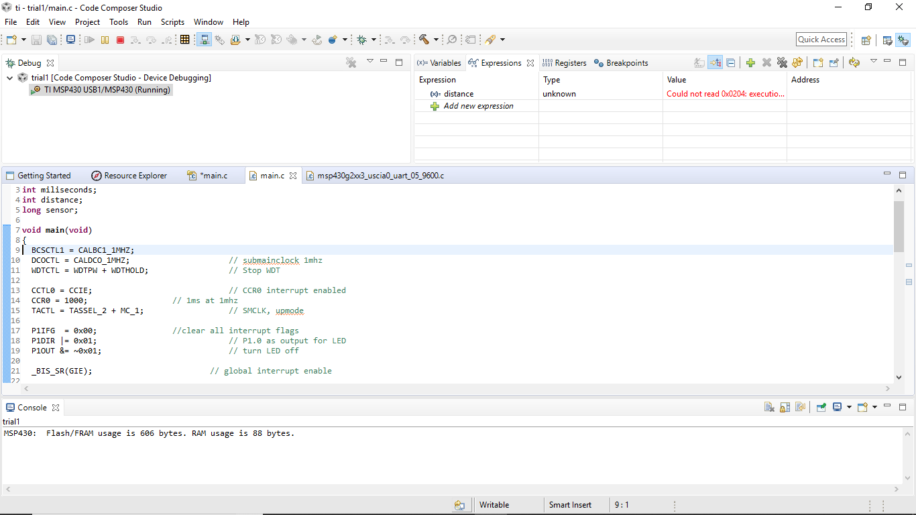The height and width of the screenshot is (515, 916).
Task: Click the green Debug bug icon
Action: point(362,40)
